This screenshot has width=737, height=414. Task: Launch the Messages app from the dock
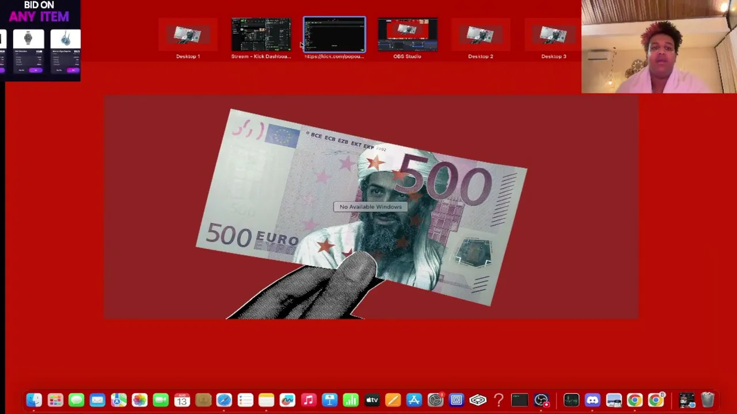tap(76, 400)
